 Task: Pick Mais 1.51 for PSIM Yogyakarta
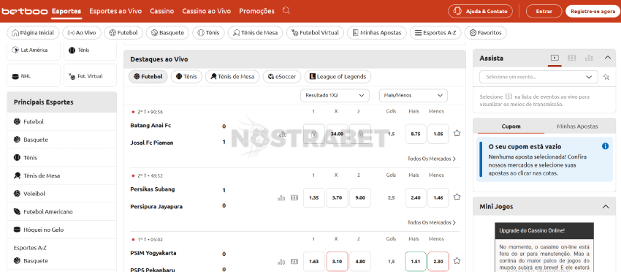click(x=416, y=261)
